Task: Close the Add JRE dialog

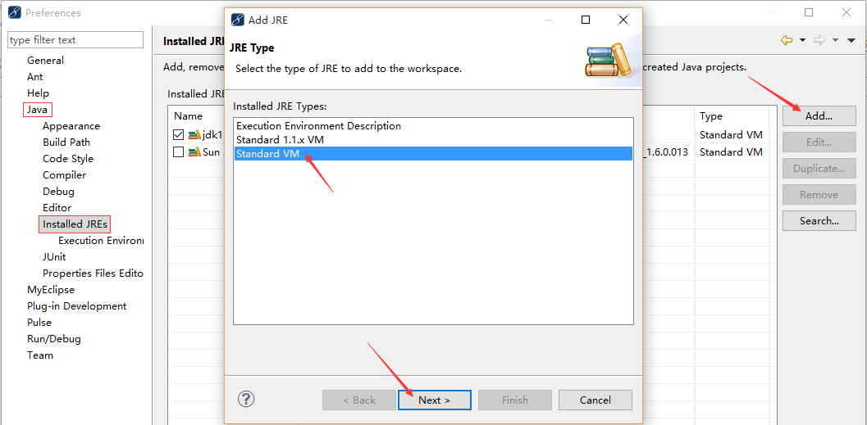Action: (x=623, y=20)
